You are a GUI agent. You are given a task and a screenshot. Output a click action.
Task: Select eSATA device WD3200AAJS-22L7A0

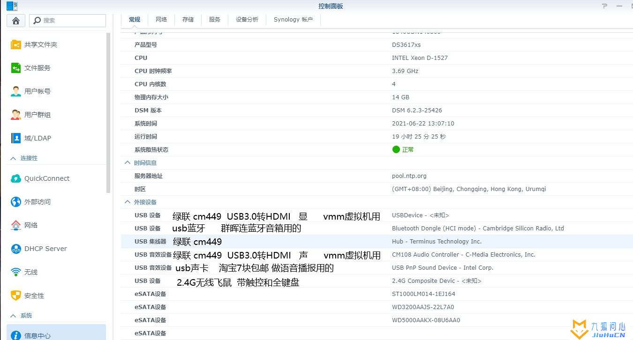[423, 307]
